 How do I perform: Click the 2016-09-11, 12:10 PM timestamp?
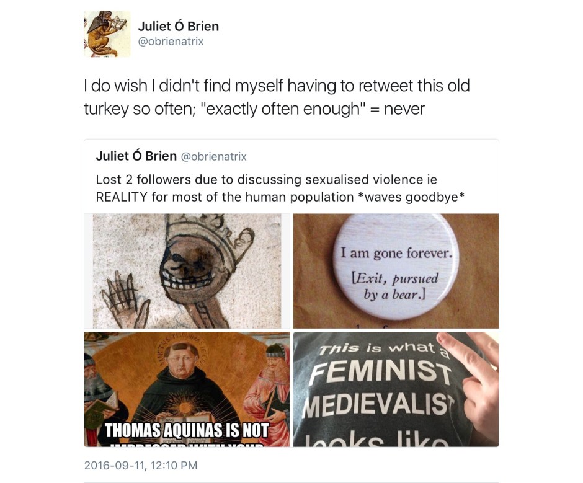[141, 466]
